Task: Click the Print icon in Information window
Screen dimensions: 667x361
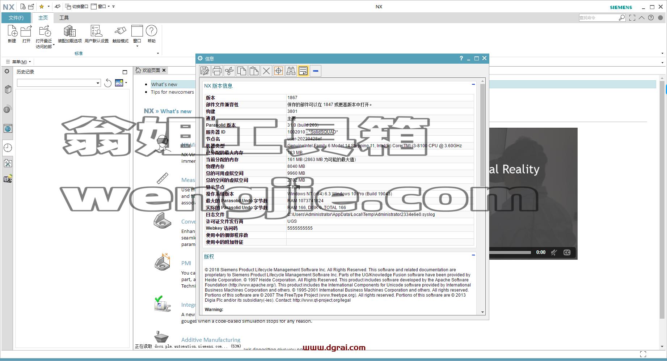Action: [x=217, y=71]
